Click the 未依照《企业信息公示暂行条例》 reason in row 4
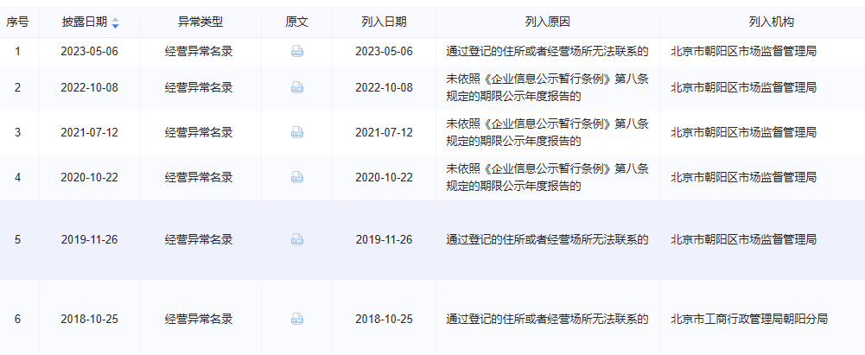 point(547,178)
